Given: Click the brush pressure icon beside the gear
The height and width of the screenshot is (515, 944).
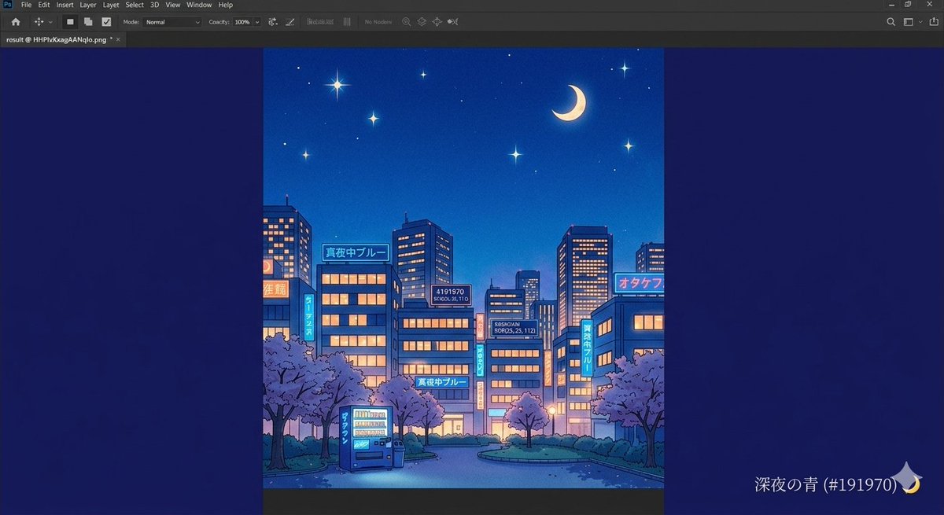Looking at the screenshot, I should click(x=290, y=22).
